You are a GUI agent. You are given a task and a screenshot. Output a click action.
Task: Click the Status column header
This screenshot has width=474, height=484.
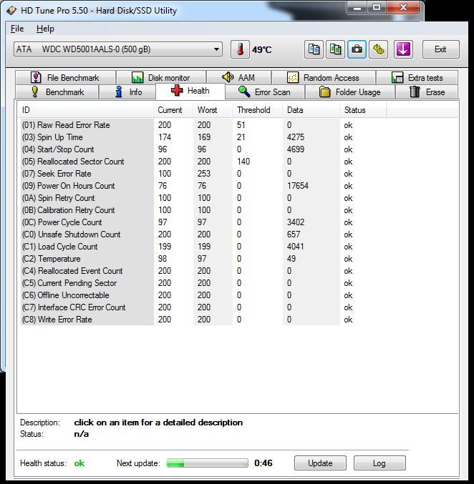click(x=363, y=110)
